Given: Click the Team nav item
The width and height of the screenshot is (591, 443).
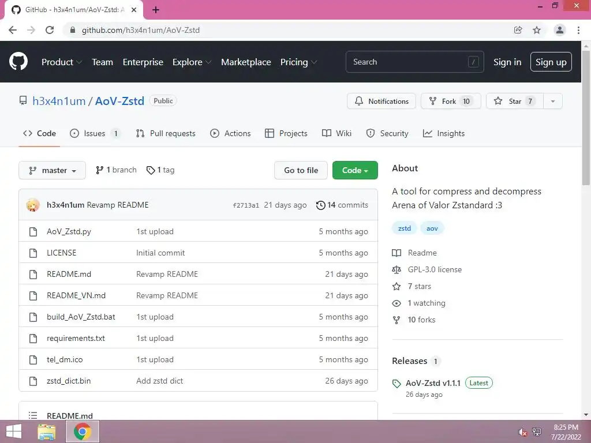Looking at the screenshot, I should click(x=103, y=62).
